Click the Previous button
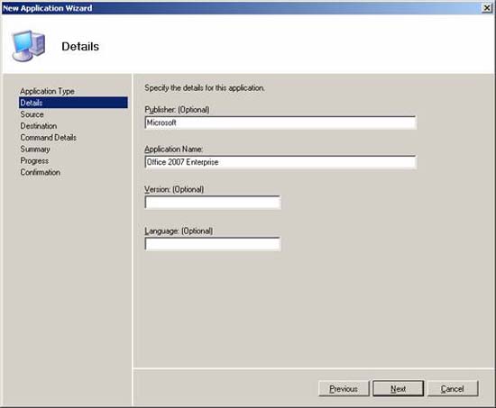Screen dimensions: 496x408 344,388
